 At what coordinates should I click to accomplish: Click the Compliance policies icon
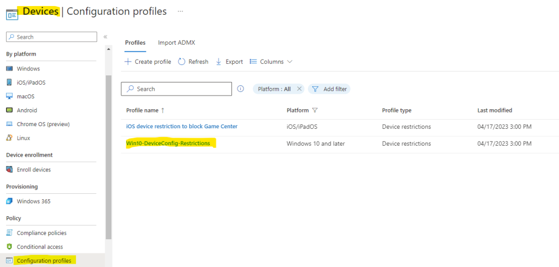(x=10, y=233)
